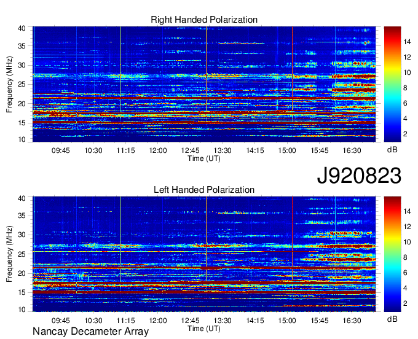Screen dimensions: 418x339
Task: Click 4 on Right Handed color bar scale
Action: (405, 119)
